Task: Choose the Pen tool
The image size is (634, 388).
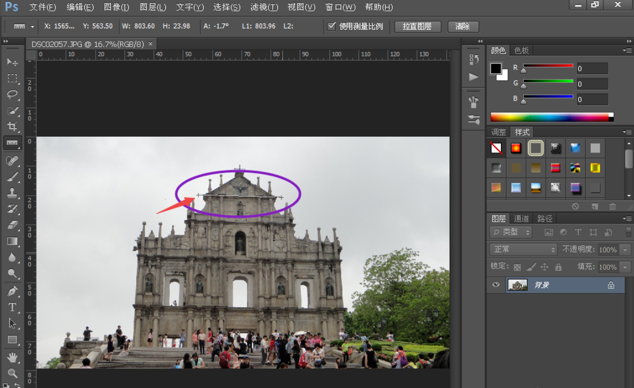Action: tap(12, 291)
